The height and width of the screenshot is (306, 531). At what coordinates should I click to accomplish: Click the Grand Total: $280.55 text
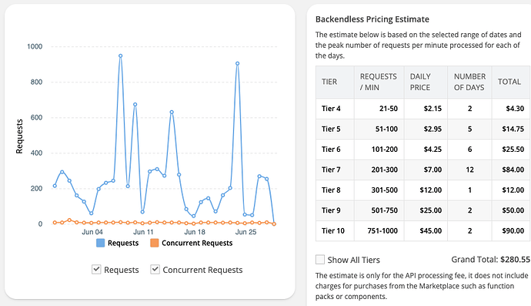click(x=491, y=260)
